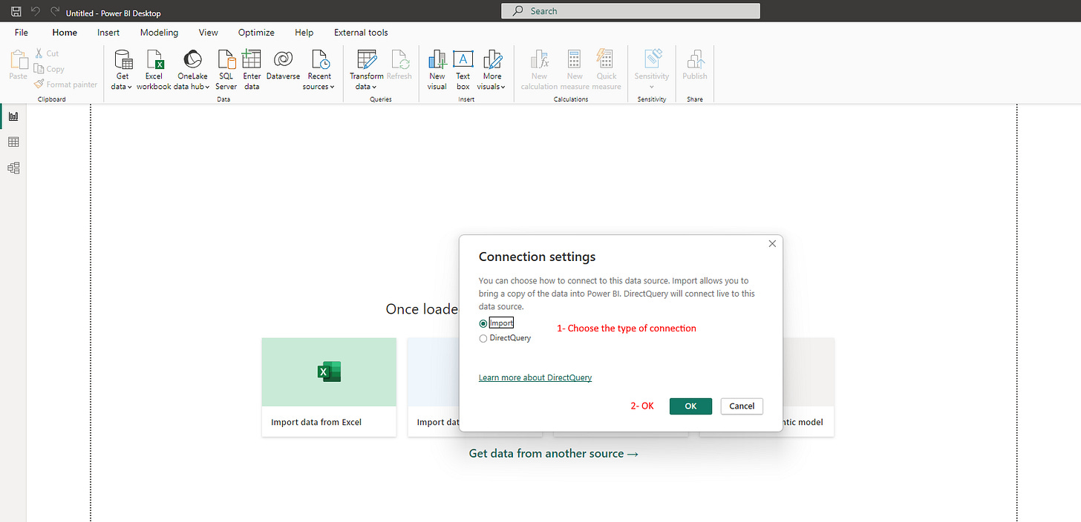Switch to Report view sidebar icon
Viewport: 1081px width, 522px height.
tap(13, 116)
